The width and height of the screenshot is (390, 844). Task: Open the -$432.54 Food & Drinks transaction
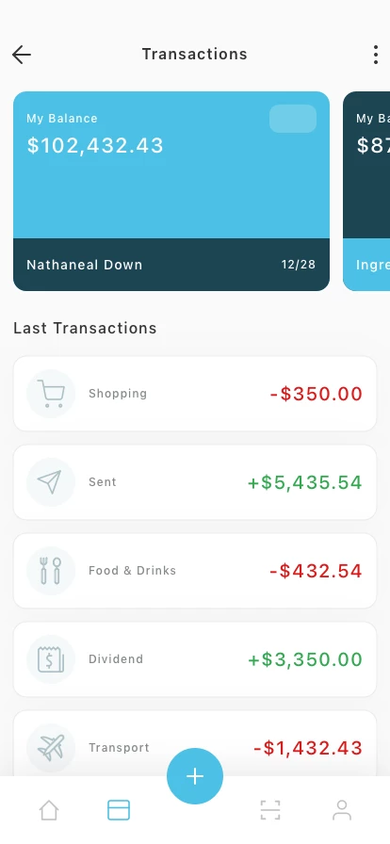pyautogui.click(x=195, y=571)
